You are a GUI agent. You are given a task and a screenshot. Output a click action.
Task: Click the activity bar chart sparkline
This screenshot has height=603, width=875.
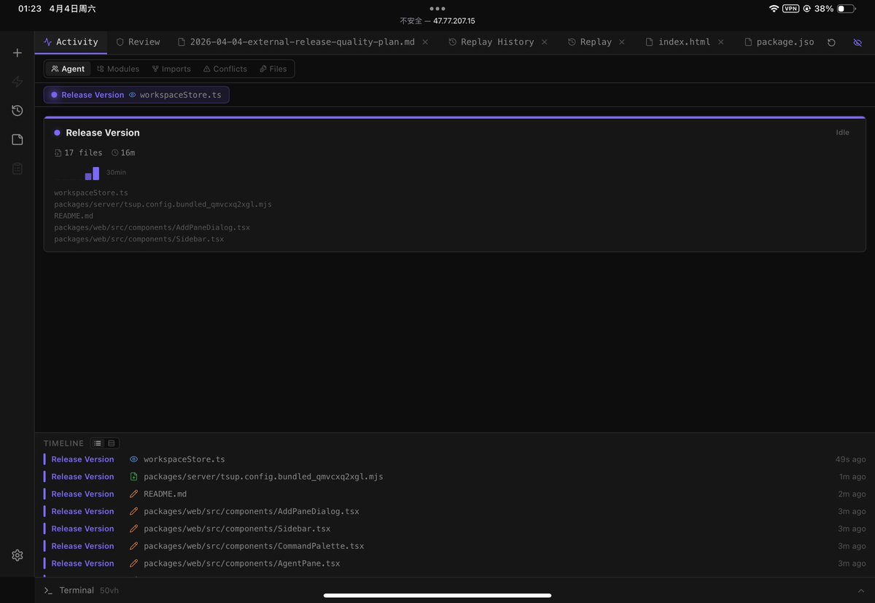[x=77, y=174]
